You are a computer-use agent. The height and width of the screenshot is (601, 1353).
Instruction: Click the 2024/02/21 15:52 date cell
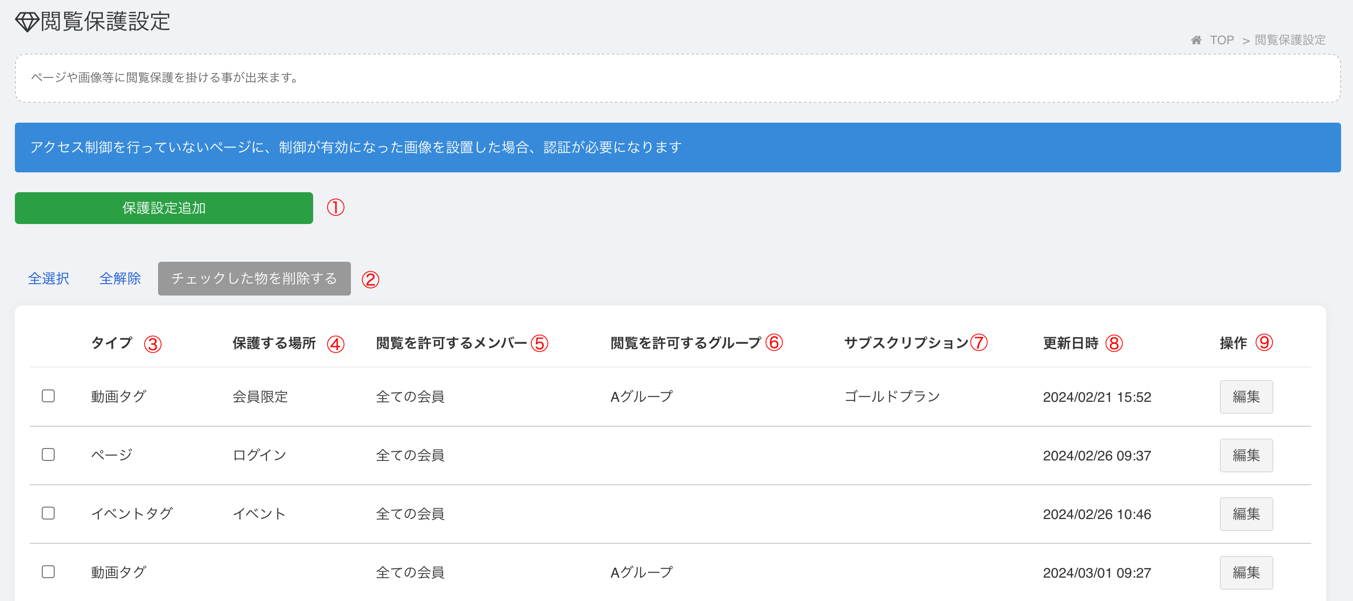pos(1097,397)
